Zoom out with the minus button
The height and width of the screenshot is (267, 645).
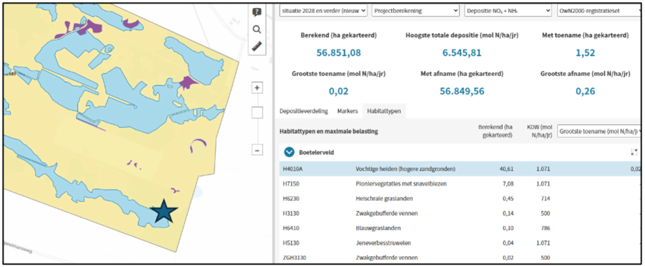click(x=257, y=150)
